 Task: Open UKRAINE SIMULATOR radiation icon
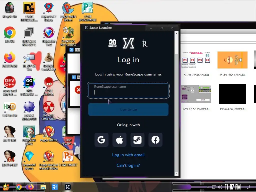click(48, 111)
